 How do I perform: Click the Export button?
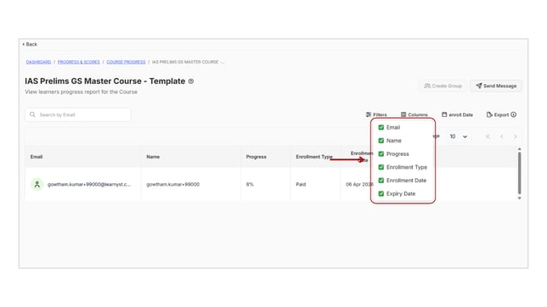click(498, 114)
